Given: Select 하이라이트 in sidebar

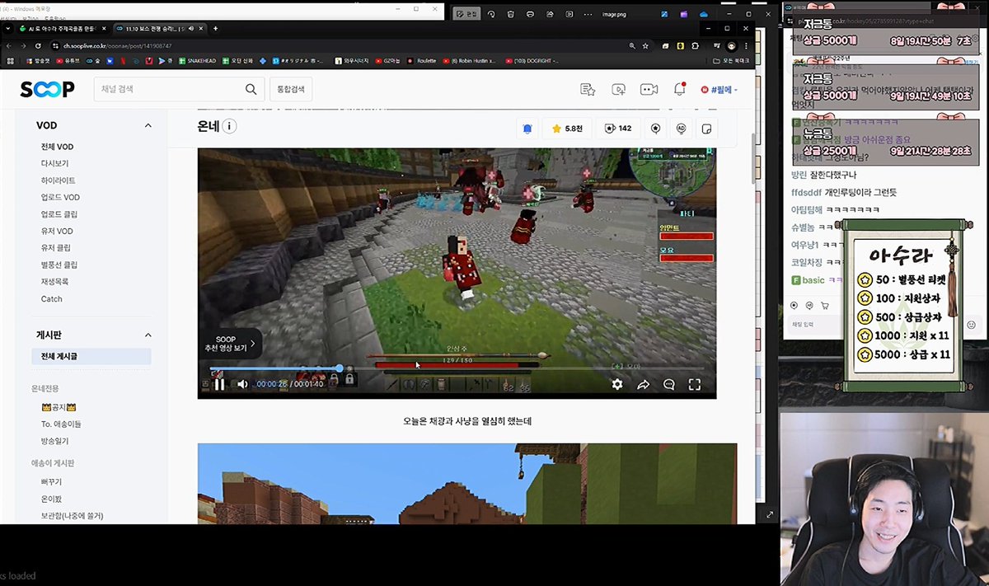Looking at the screenshot, I should 59,180.
